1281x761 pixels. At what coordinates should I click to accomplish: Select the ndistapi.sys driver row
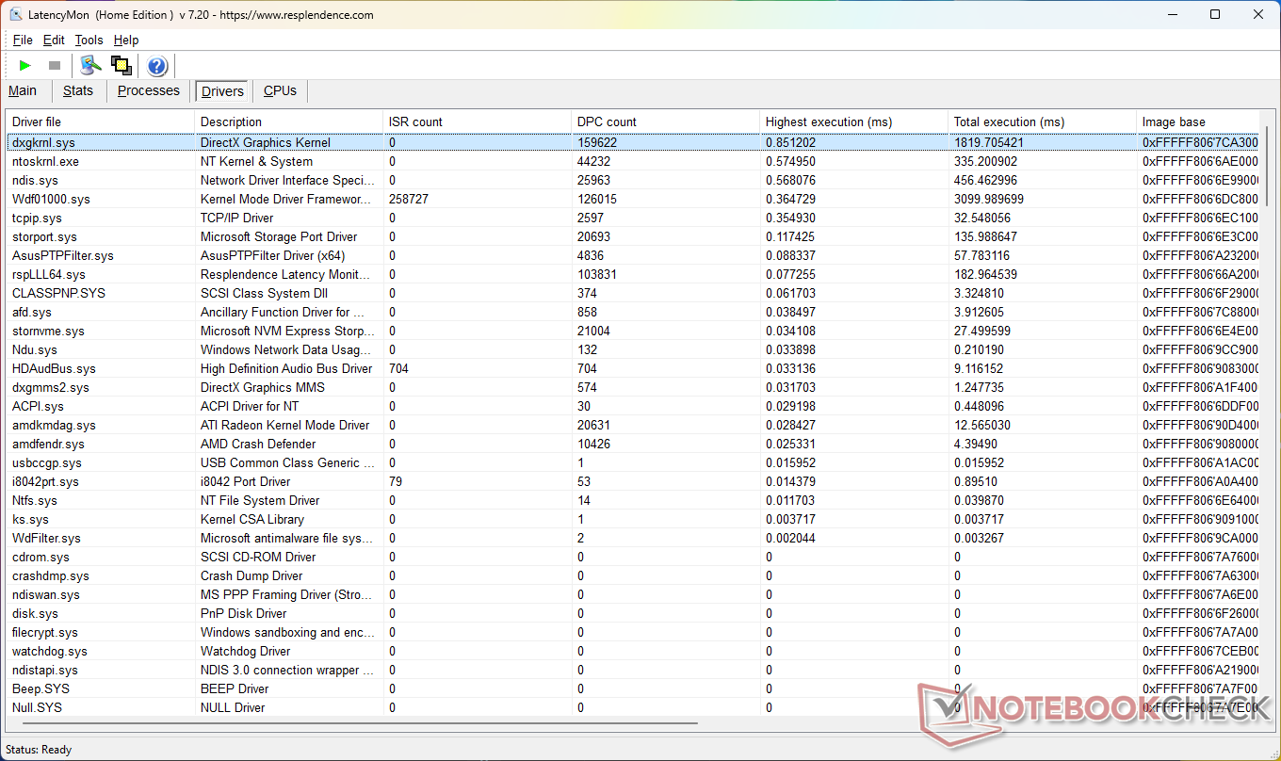(x=632, y=670)
